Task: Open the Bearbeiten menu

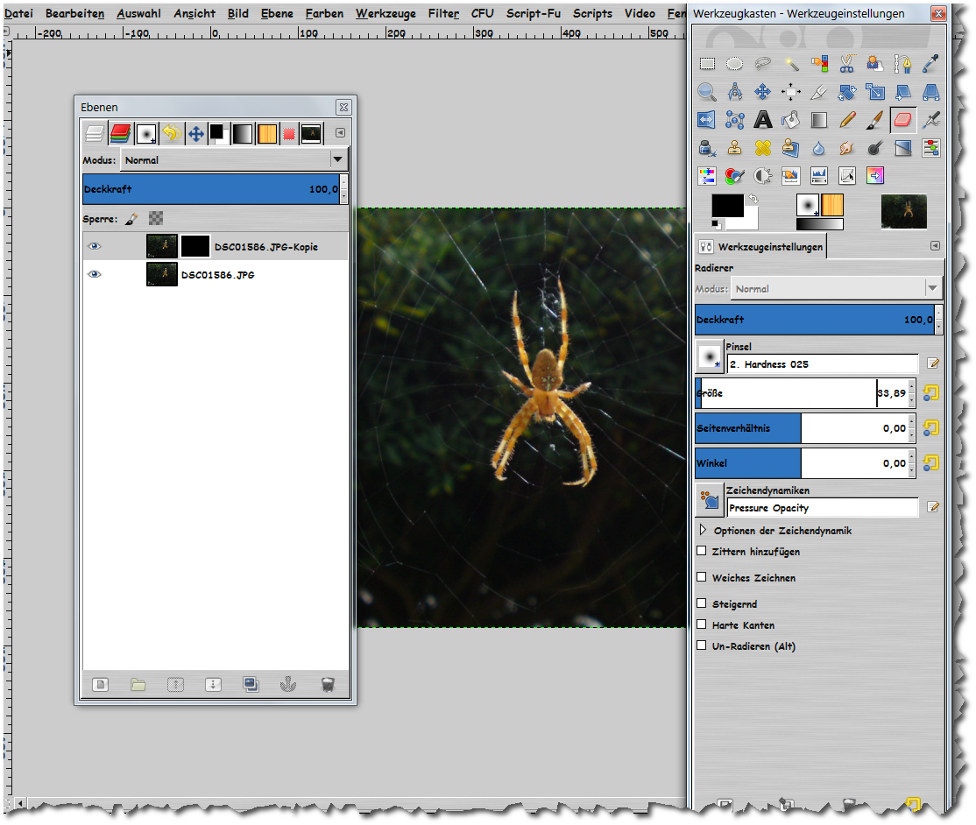Action: tap(74, 13)
